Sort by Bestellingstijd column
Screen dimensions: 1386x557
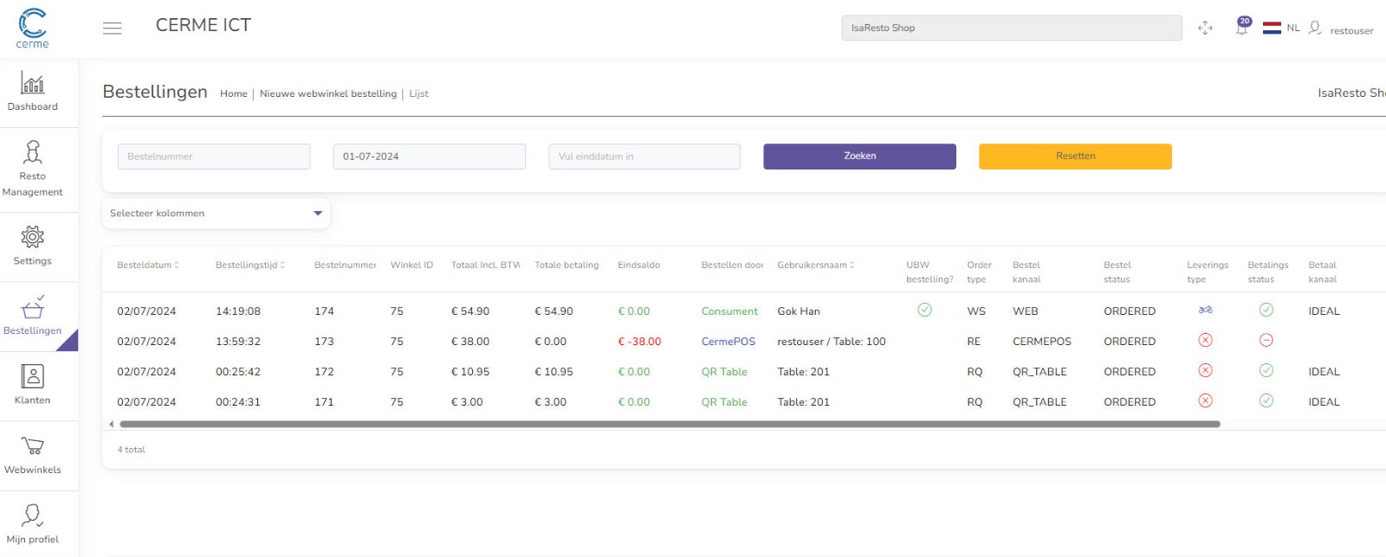[250, 265]
